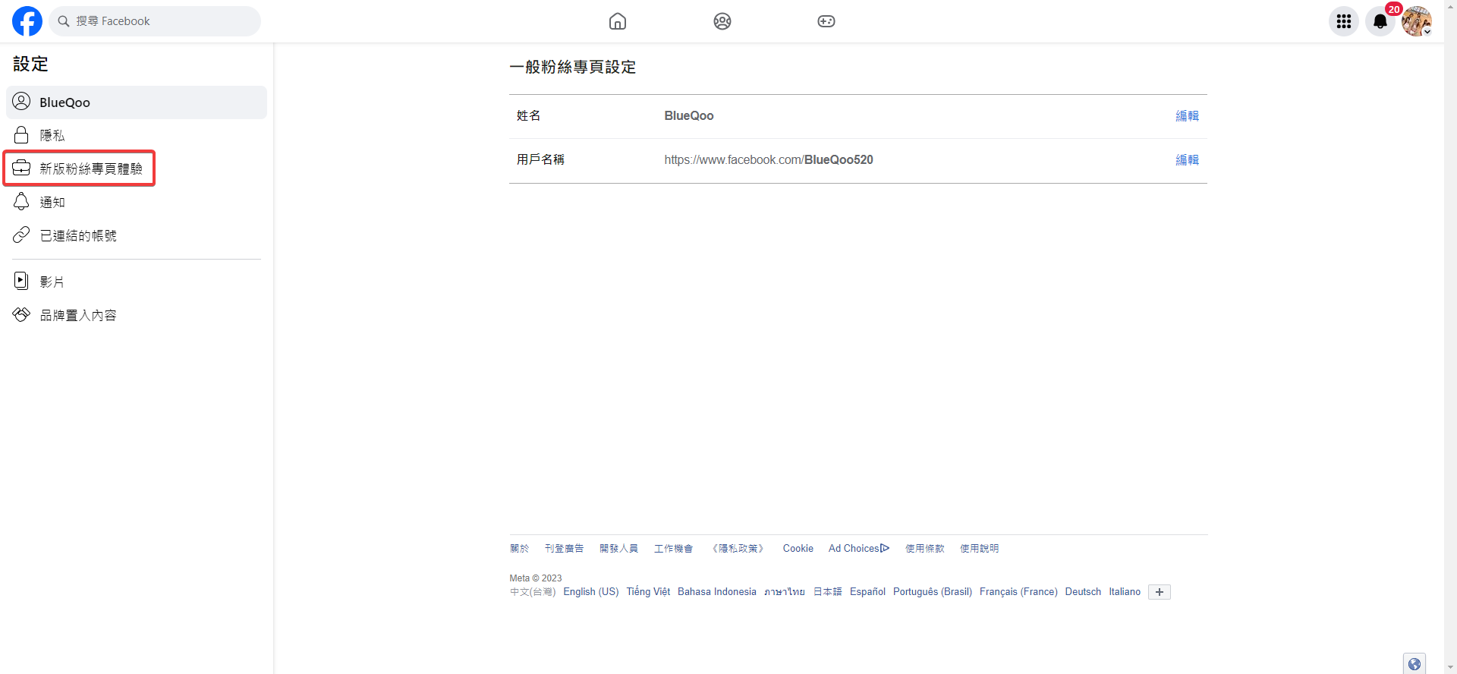Open 已連結的帳號 settings
The image size is (1457, 674).
[x=78, y=236]
